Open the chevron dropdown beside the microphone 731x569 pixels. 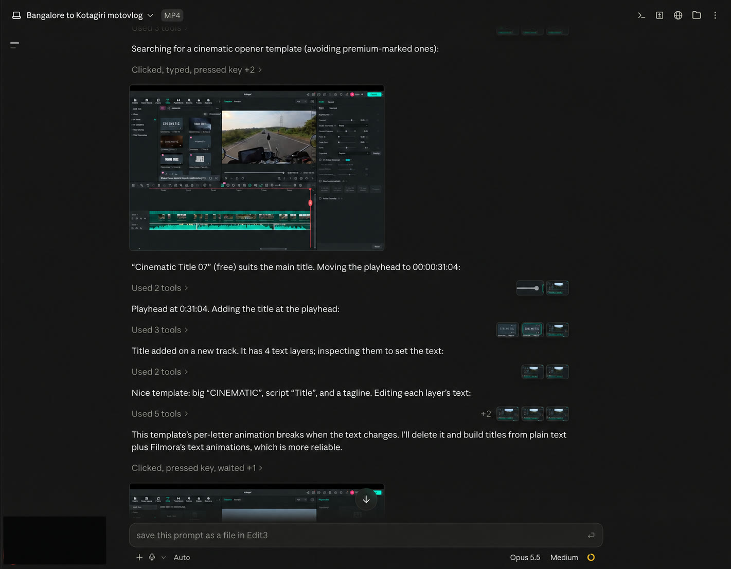point(164,557)
